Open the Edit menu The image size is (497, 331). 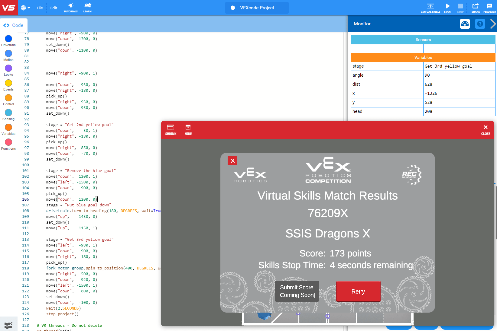tap(54, 8)
